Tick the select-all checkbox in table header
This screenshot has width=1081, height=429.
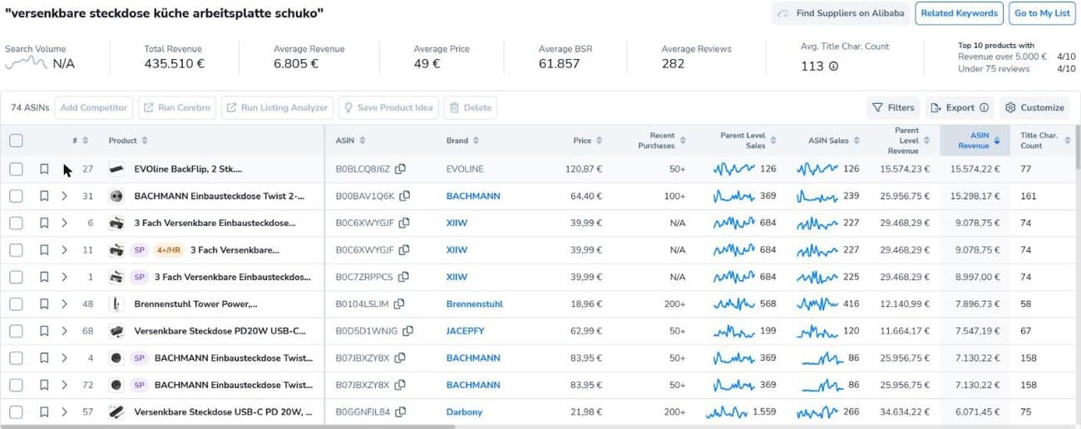point(16,141)
